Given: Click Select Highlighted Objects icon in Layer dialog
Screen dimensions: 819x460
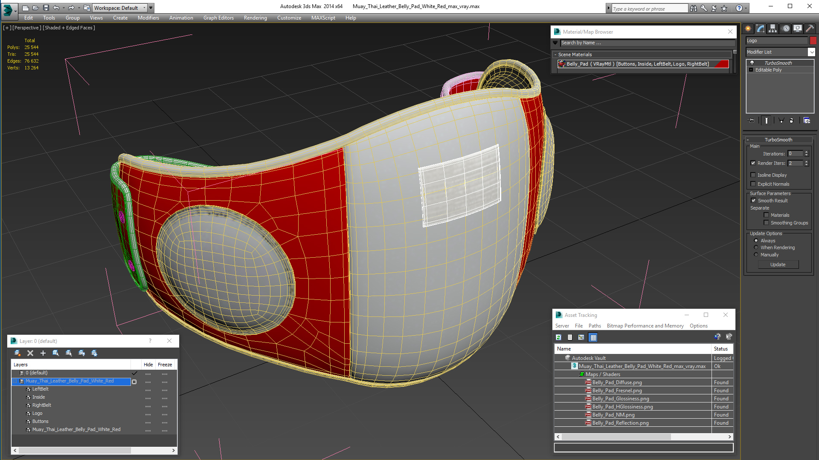Looking at the screenshot, I should point(56,353).
